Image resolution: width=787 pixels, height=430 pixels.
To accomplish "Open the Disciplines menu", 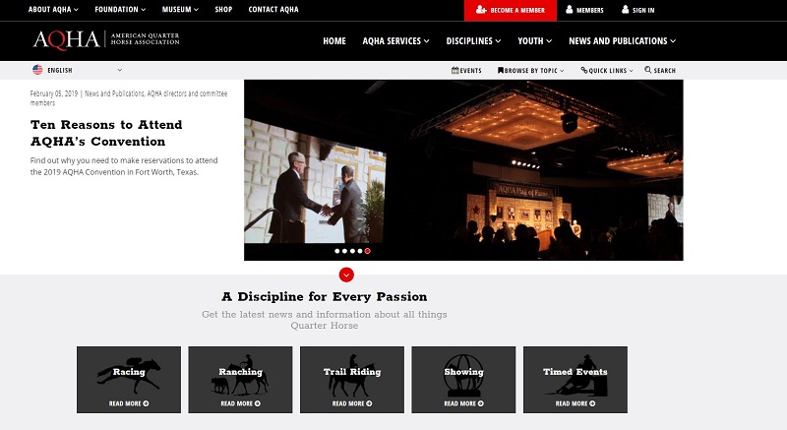I will pyautogui.click(x=473, y=41).
